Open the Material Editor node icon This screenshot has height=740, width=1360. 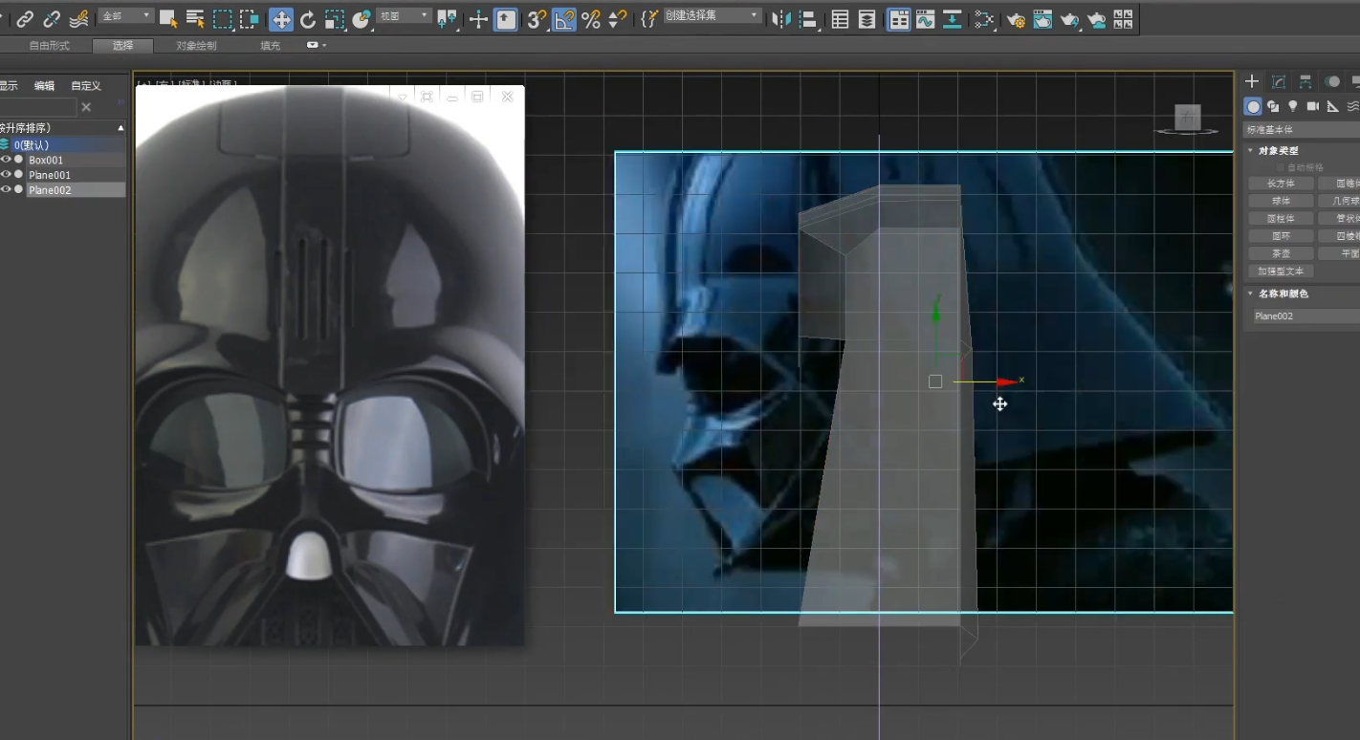click(x=984, y=18)
